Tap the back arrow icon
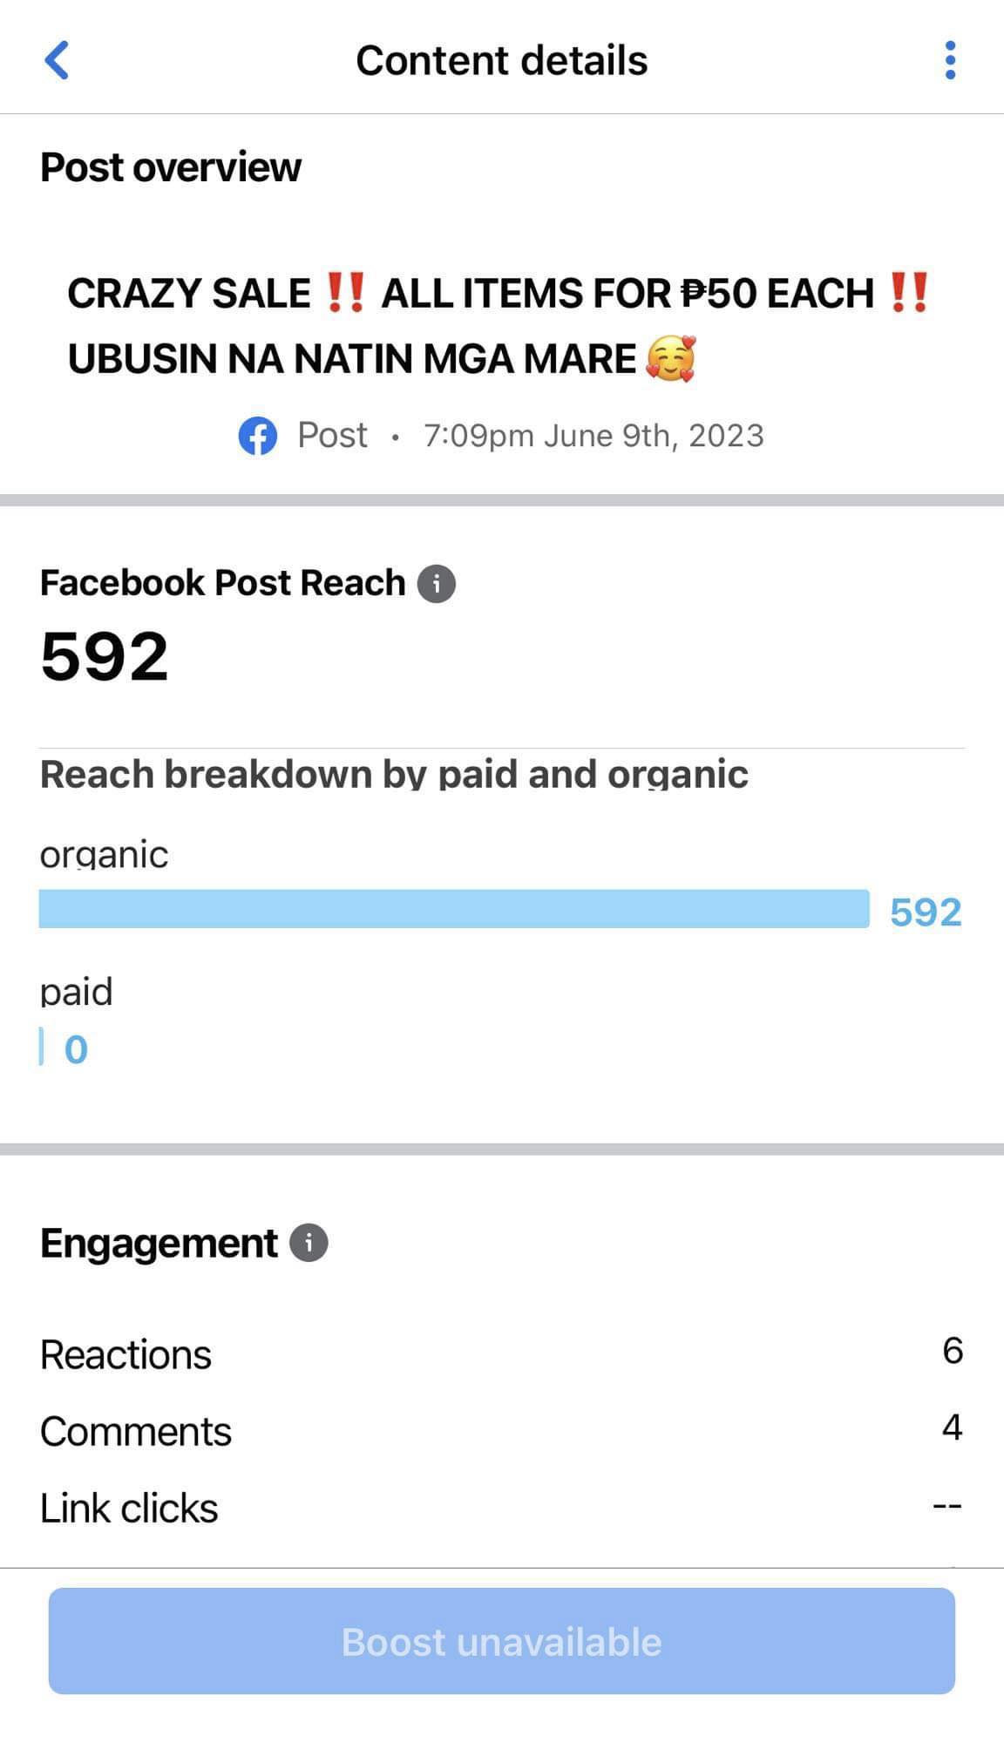Image resolution: width=1004 pixels, height=1743 pixels. coord(58,61)
